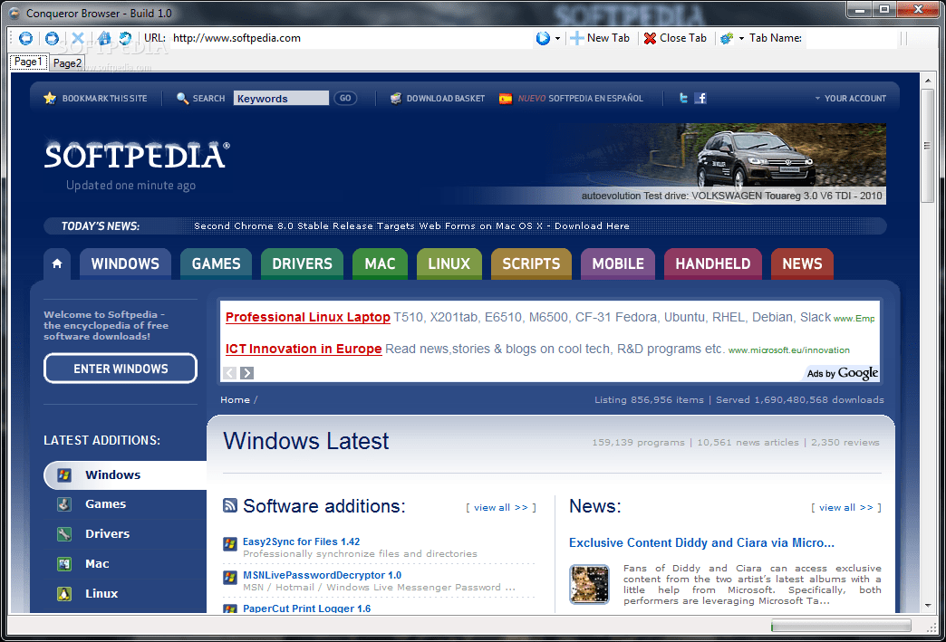Open the dropdown arrow next to Go button
Screen dimensions: 946x642
[x=557, y=39]
